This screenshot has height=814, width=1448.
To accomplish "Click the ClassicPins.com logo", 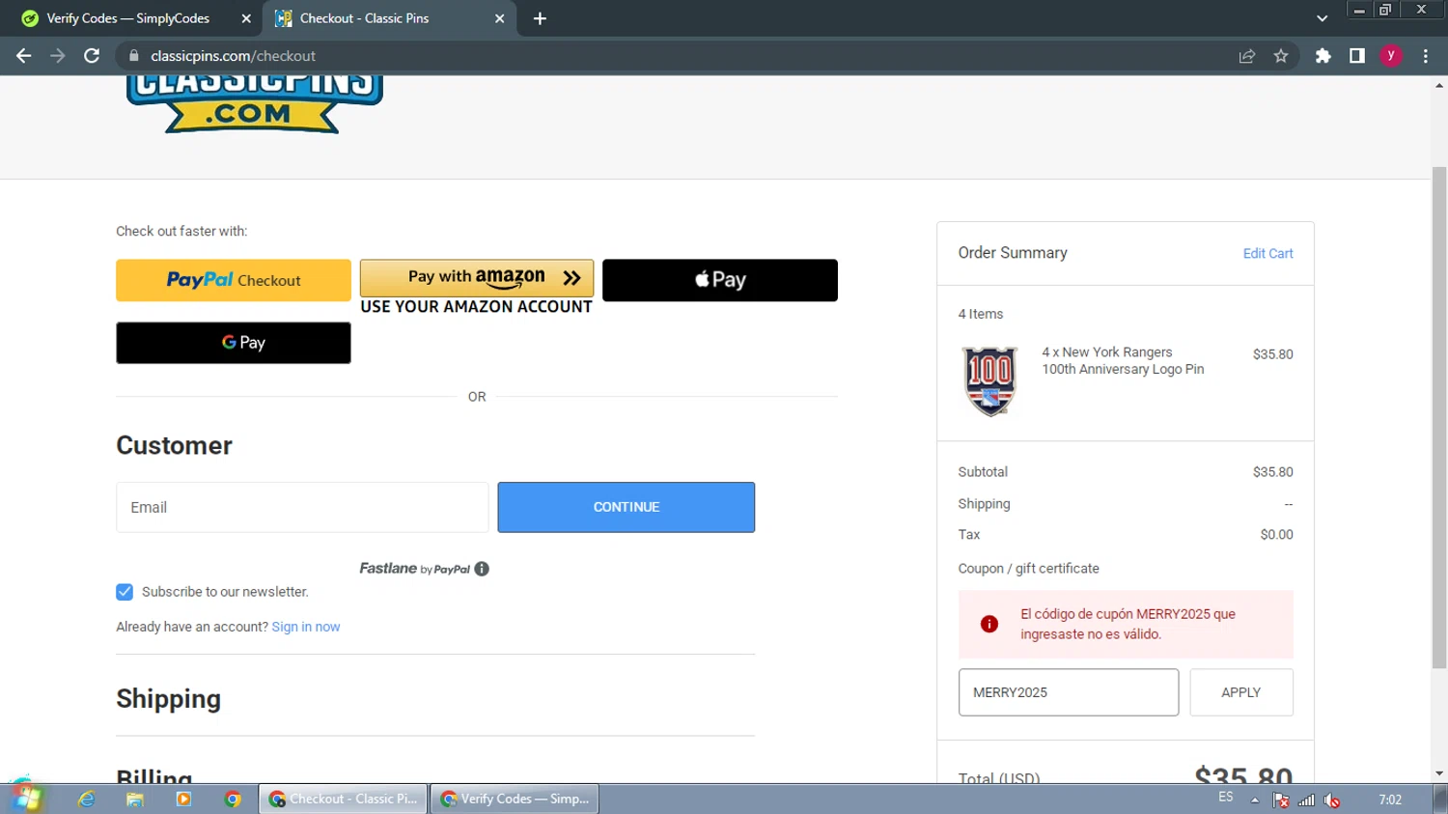I will 255,103.
